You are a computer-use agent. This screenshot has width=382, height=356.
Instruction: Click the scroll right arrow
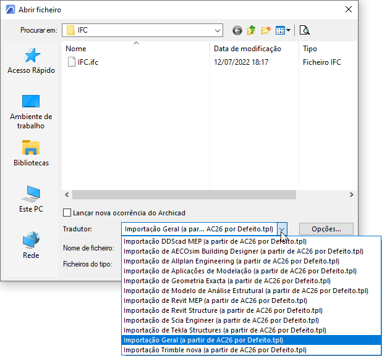click(351, 195)
